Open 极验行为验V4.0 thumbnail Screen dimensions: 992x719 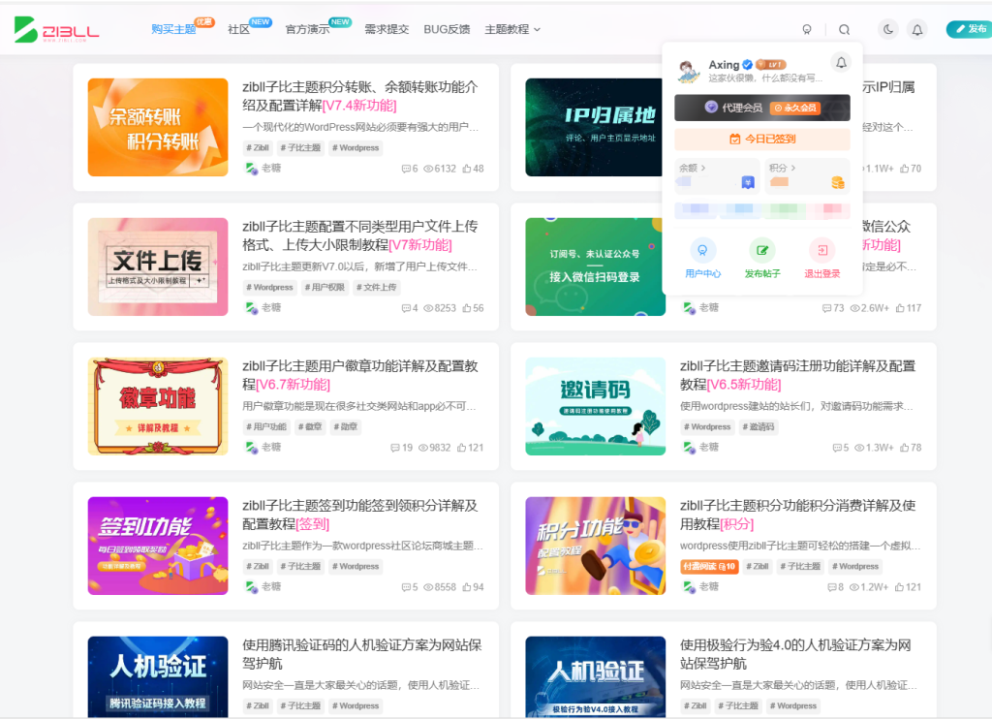596,676
